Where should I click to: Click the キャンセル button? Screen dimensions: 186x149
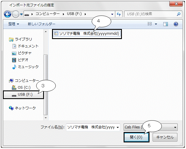165,137
